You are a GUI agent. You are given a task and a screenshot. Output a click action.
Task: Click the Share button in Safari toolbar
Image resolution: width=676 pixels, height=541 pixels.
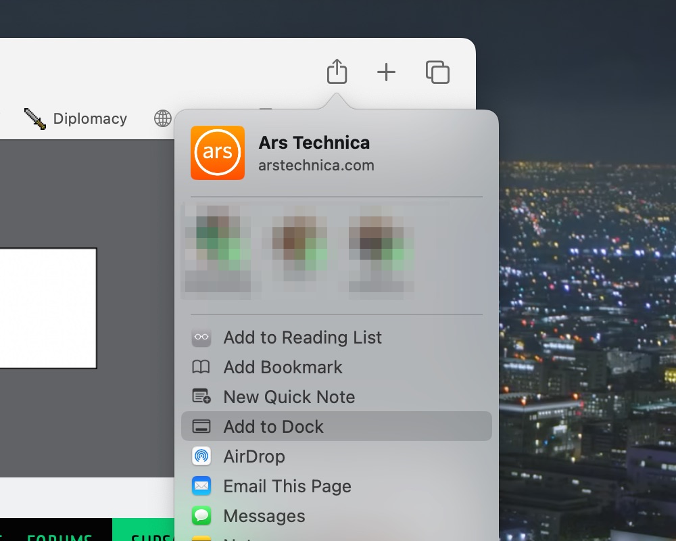coord(337,72)
